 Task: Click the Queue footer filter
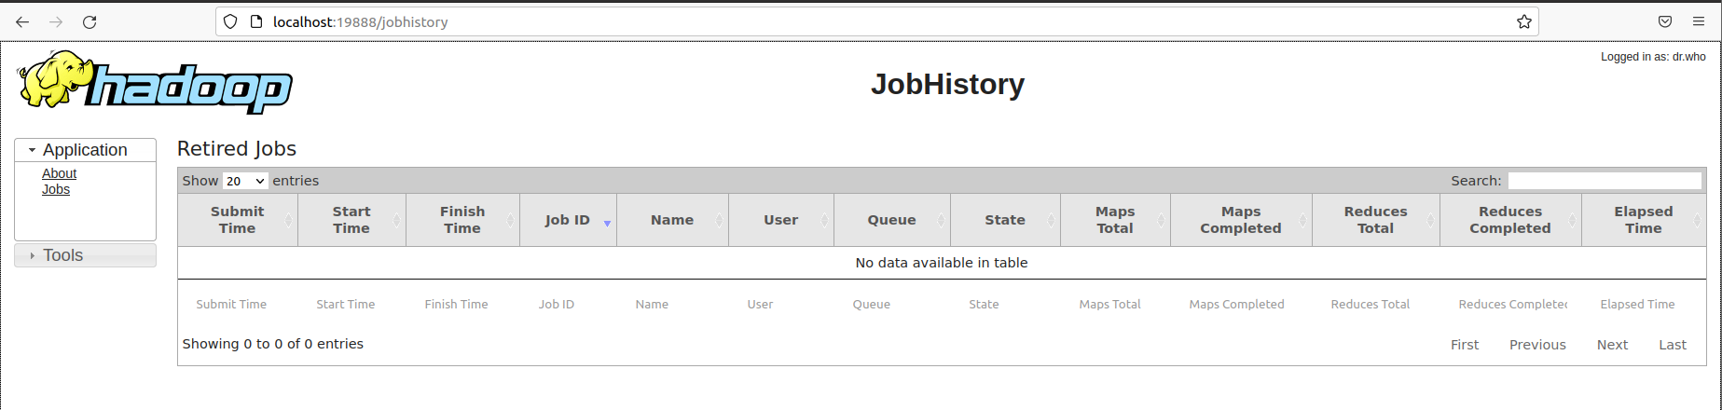tap(892, 304)
